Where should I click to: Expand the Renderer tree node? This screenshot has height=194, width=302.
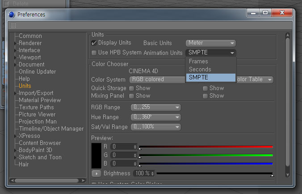coord(15,43)
